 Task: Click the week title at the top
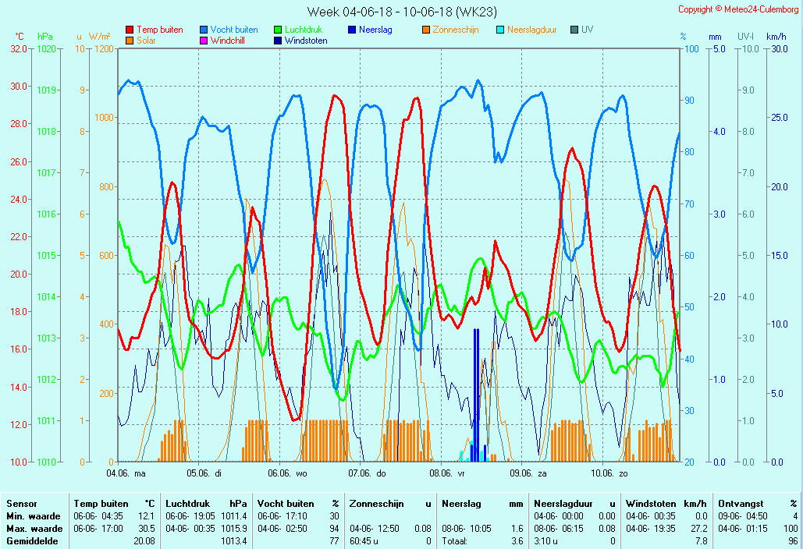pos(402,12)
